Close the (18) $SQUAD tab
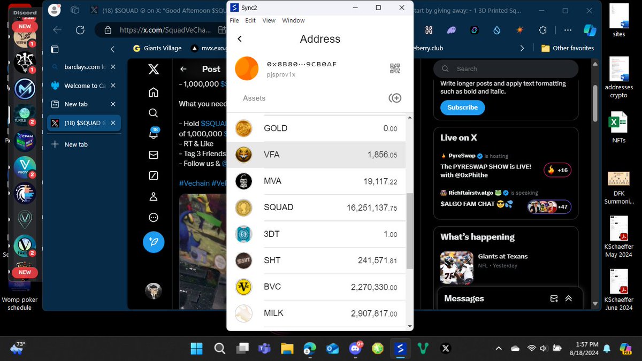 click(x=113, y=123)
